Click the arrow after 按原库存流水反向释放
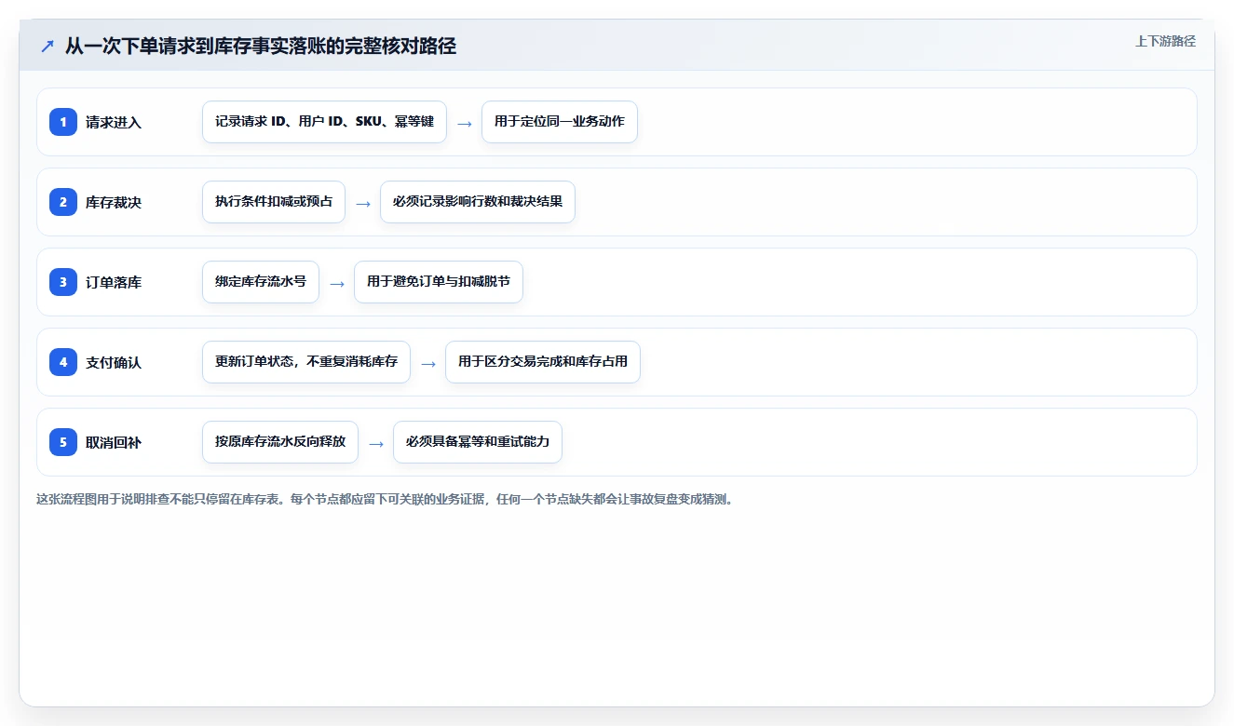This screenshot has width=1234, height=726. (376, 443)
